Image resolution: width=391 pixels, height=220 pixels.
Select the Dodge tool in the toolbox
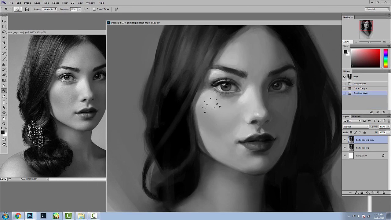click(4, 91)
